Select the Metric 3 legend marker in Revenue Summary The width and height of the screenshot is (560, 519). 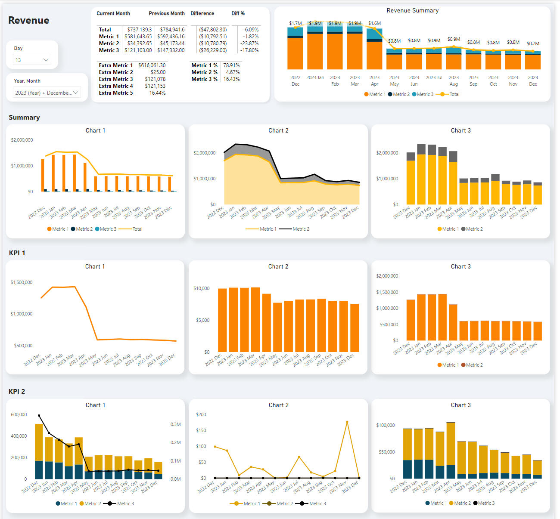point(414,94)
